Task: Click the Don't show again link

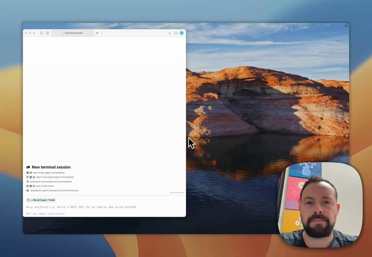Action: pyautogui.click(x=177, y=192)
